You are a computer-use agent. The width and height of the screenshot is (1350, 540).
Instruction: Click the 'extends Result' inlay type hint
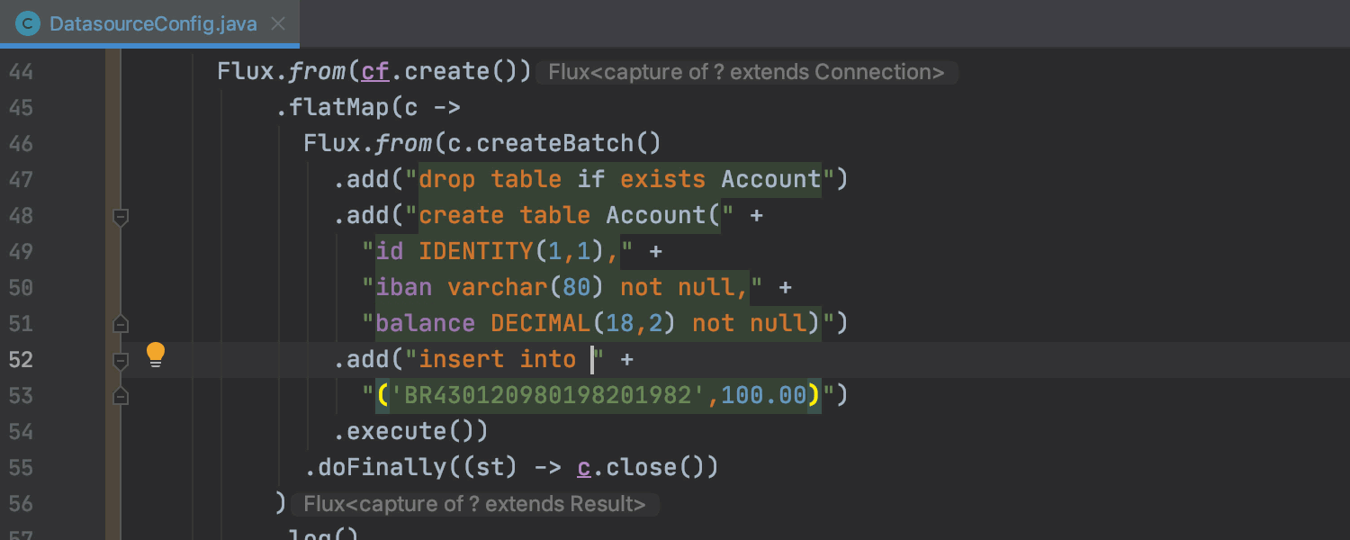pyautogui.click(x=474, y=504)
